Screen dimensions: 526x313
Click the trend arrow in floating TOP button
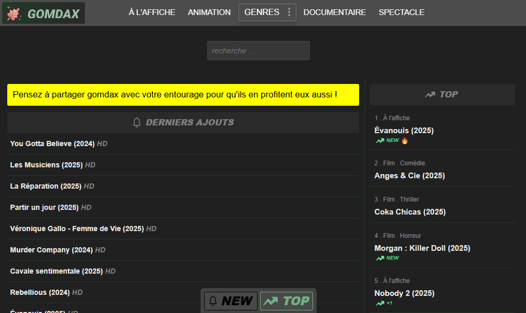pos(271,301)
